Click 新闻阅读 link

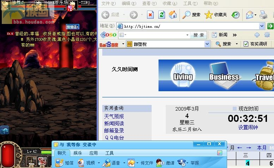click(x=114, y=124)
